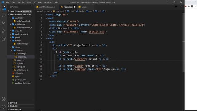Expand the Open Editors section
The image size is (197, 111).
tap(16, 11)
